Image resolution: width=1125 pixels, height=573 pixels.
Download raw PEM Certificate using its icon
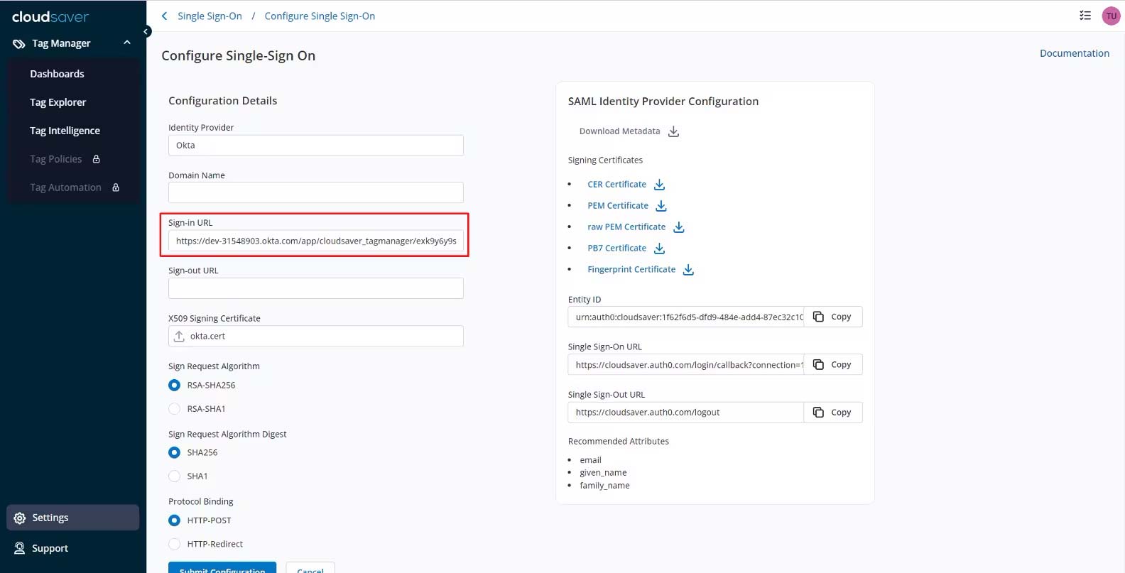coord(678,227)
